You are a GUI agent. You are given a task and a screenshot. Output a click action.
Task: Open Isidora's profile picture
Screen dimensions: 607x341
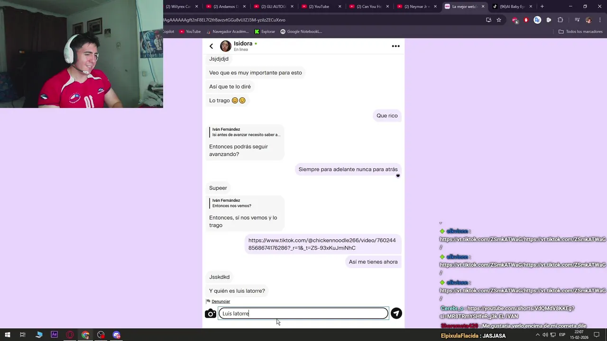(x=226, y=46)
